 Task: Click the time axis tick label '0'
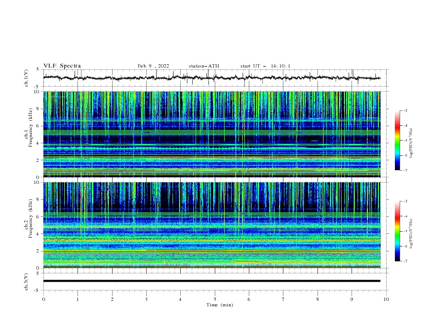43,299
